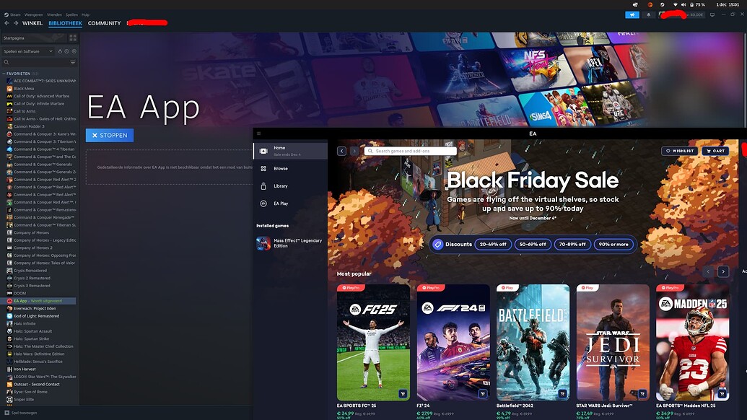The width and height of the screenshot is (747, 420).
Task: Click the search games and add-ons field
Action: pyautogui.click(x=411, y=150)
